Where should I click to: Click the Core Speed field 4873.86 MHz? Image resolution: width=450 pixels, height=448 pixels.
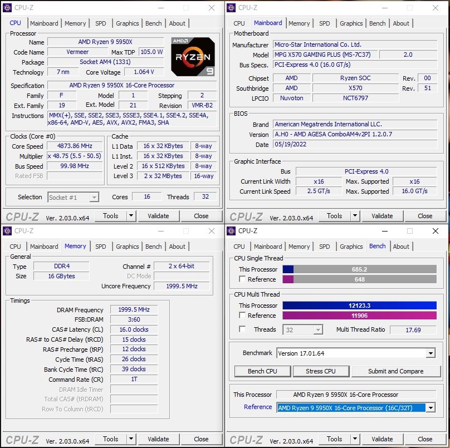click(75, 146)
